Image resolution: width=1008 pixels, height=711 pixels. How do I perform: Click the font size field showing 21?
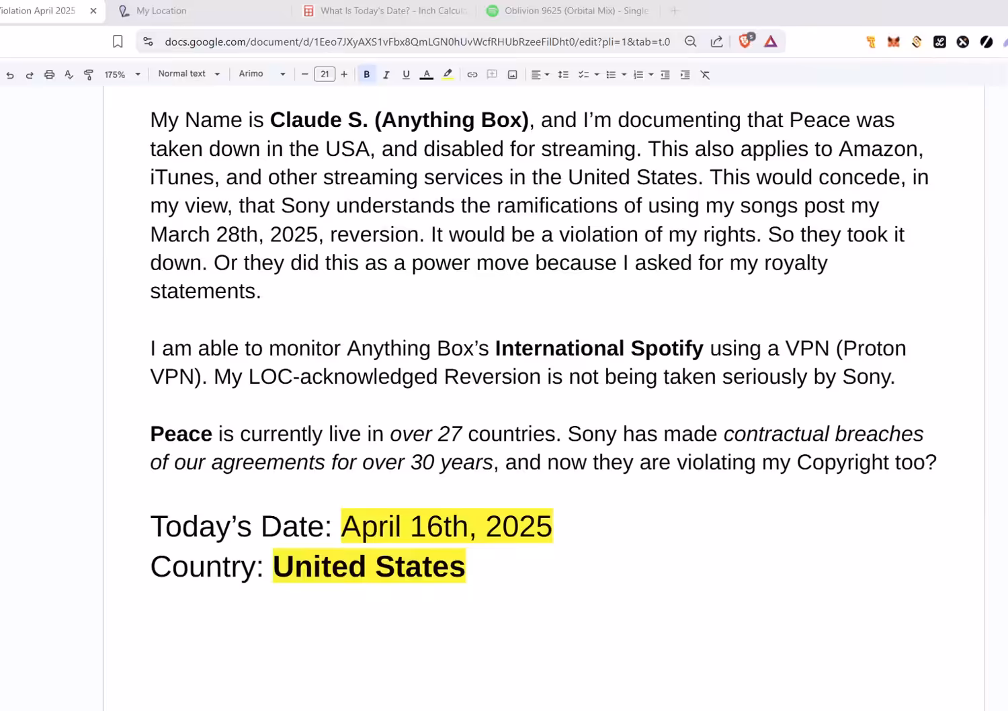pyautogui.click(x=325, y=74)
